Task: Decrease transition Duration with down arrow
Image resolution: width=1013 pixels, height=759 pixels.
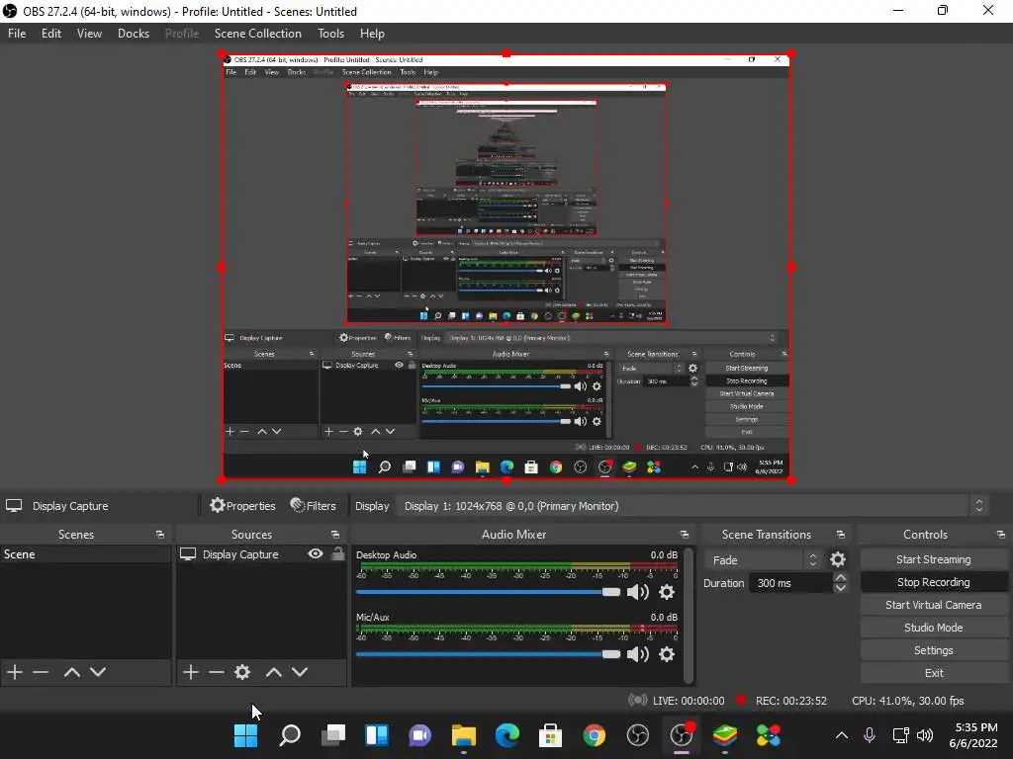Action: (840, 588)
